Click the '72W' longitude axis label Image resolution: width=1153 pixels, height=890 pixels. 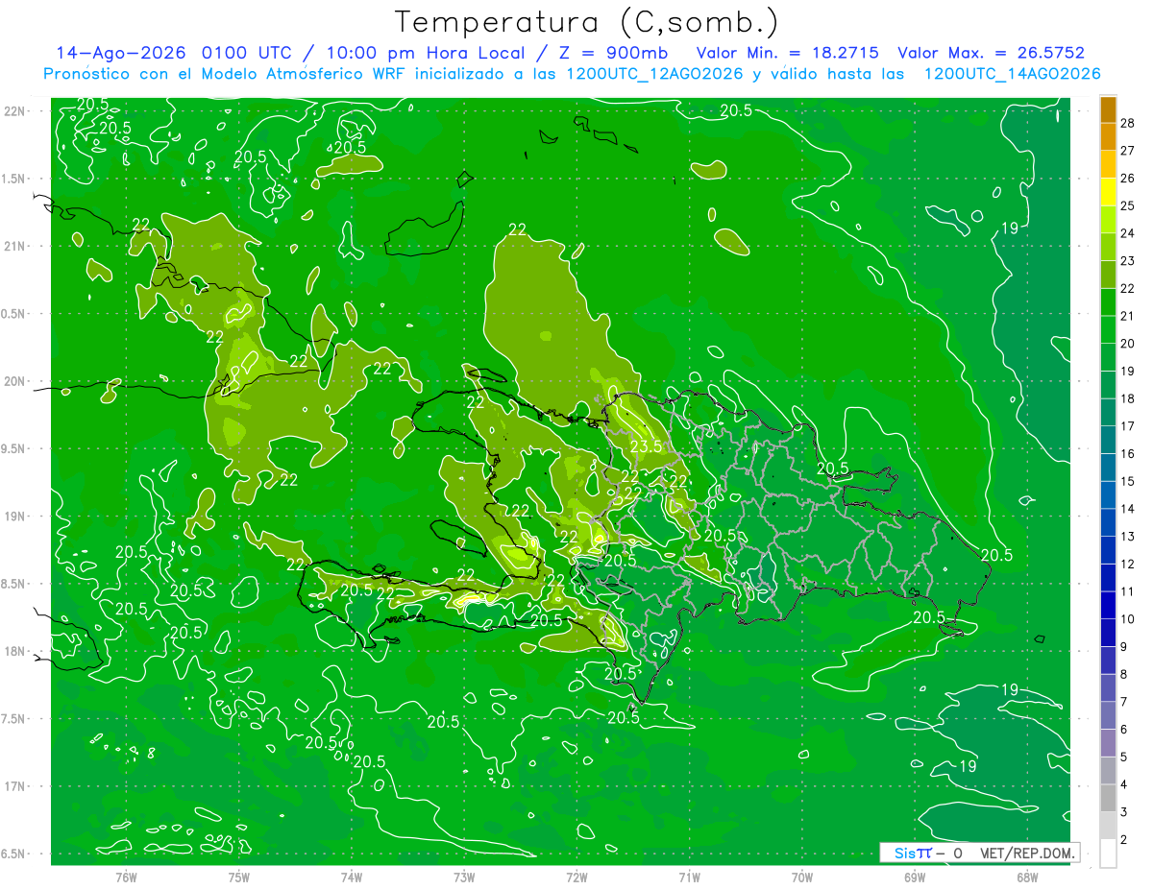click(x=576, y=878)
